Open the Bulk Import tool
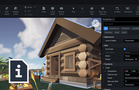This screenshot has height=90, width=139. pos(7,11)
